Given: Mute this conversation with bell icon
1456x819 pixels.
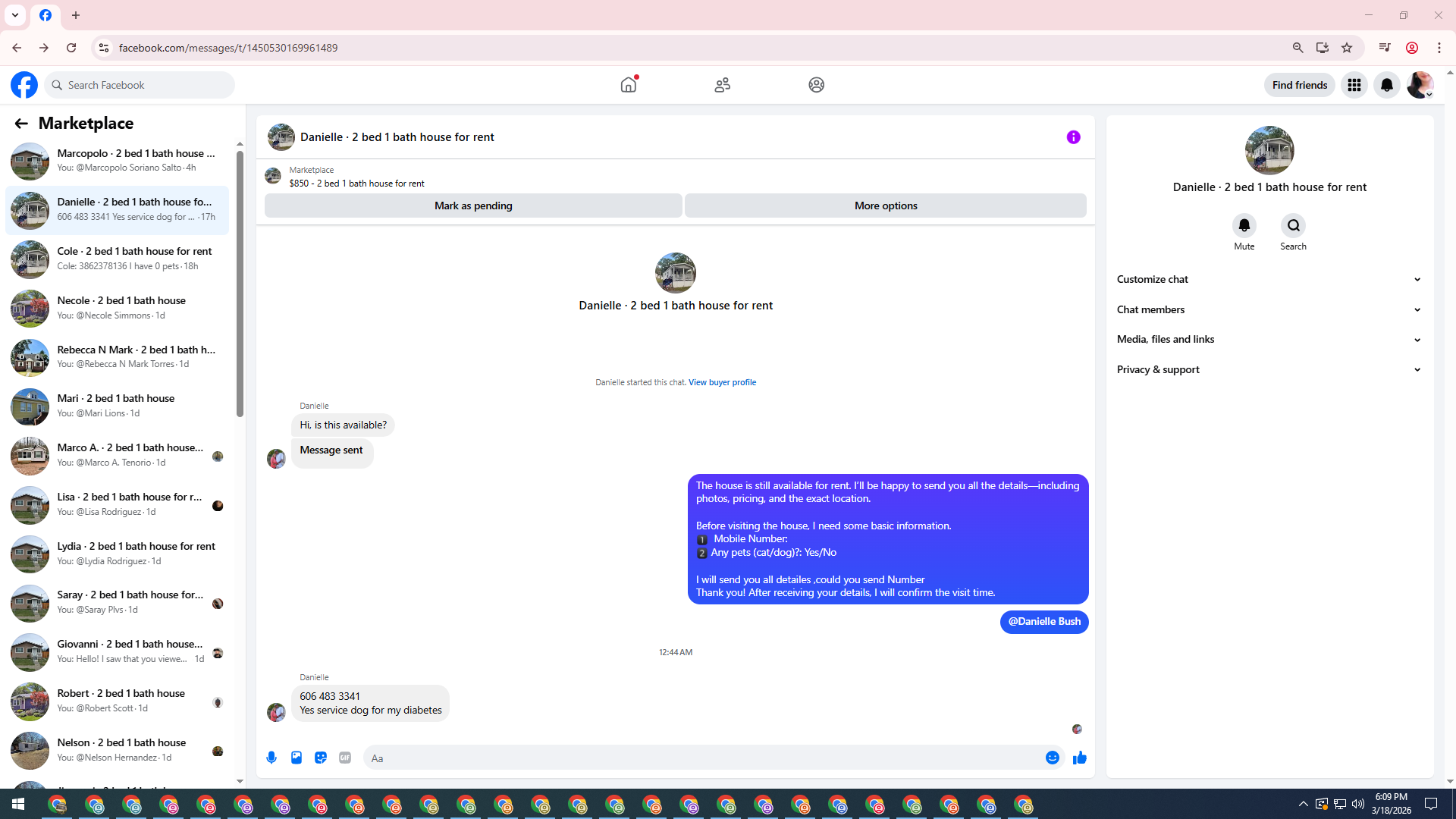Looking at the screenshot, I should pyautogui.click(x=1244, y=226).
